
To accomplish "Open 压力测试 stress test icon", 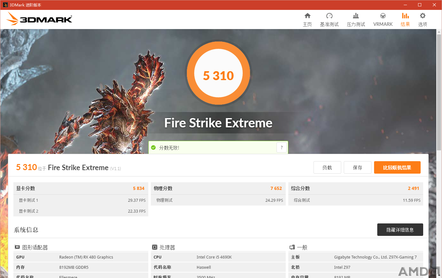I will (x=356, y=16).
